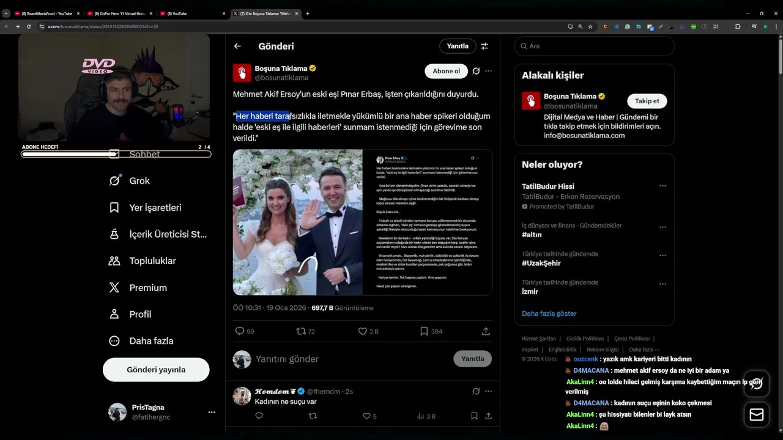783x440 pixels.
Task: Open Grok from the sidebar
Action: point(130,181)
